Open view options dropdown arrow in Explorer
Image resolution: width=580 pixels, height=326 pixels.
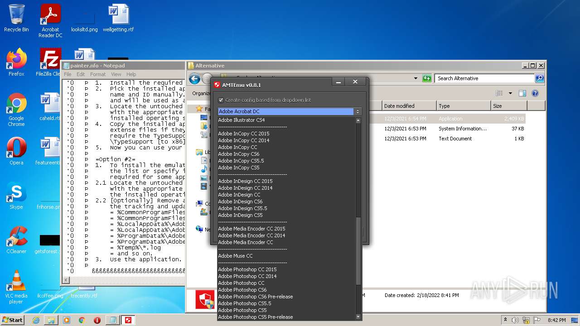[x=510, y=93]
